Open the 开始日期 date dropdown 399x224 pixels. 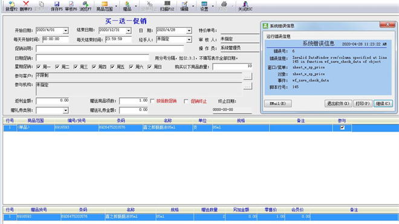click(x=66, y=31)
